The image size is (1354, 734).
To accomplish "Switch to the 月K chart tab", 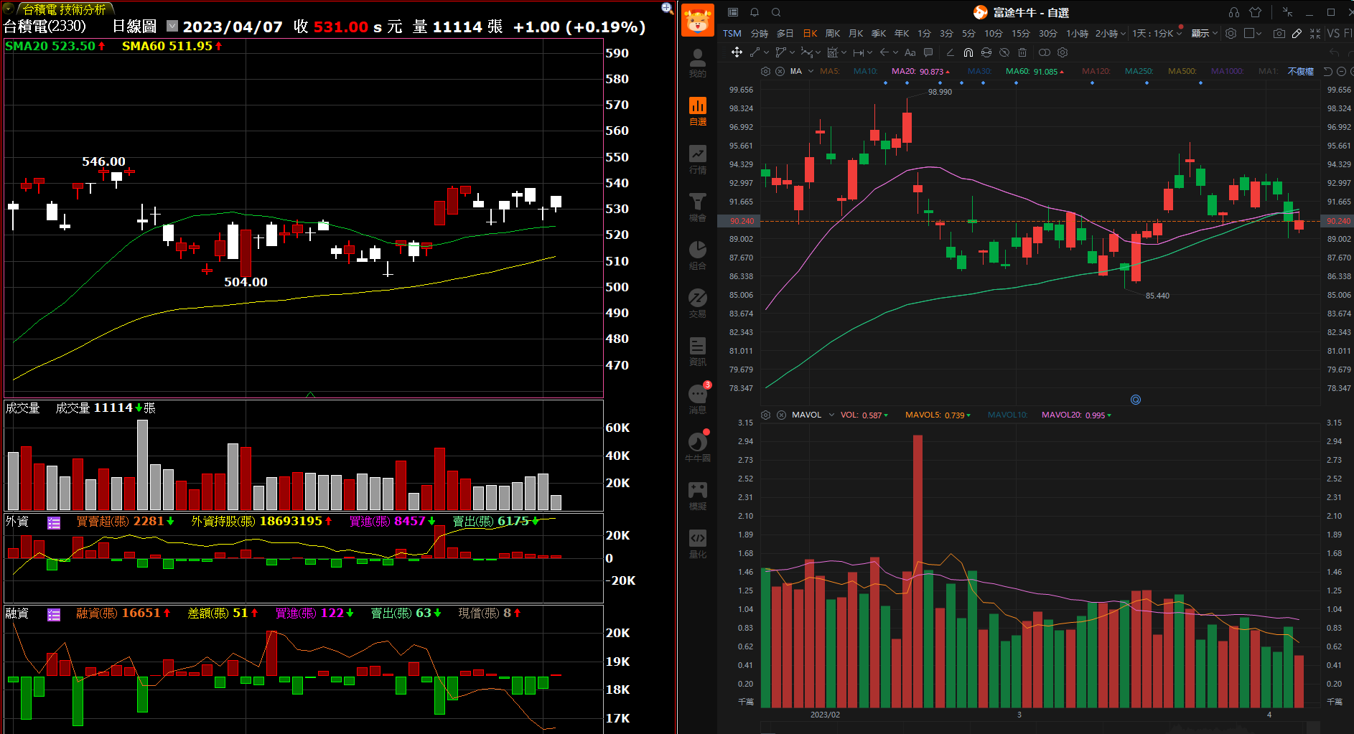I will (x=856, y=34).
